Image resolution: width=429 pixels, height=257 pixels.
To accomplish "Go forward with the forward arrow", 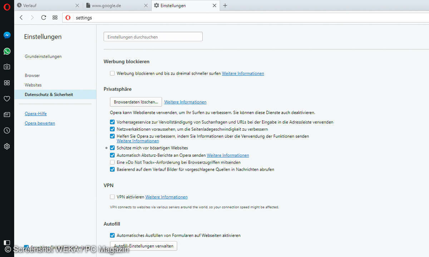I will coord(32,17).
